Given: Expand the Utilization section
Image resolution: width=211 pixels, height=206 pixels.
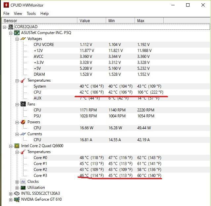Looking at the screenshot, I should coord(17,188).
